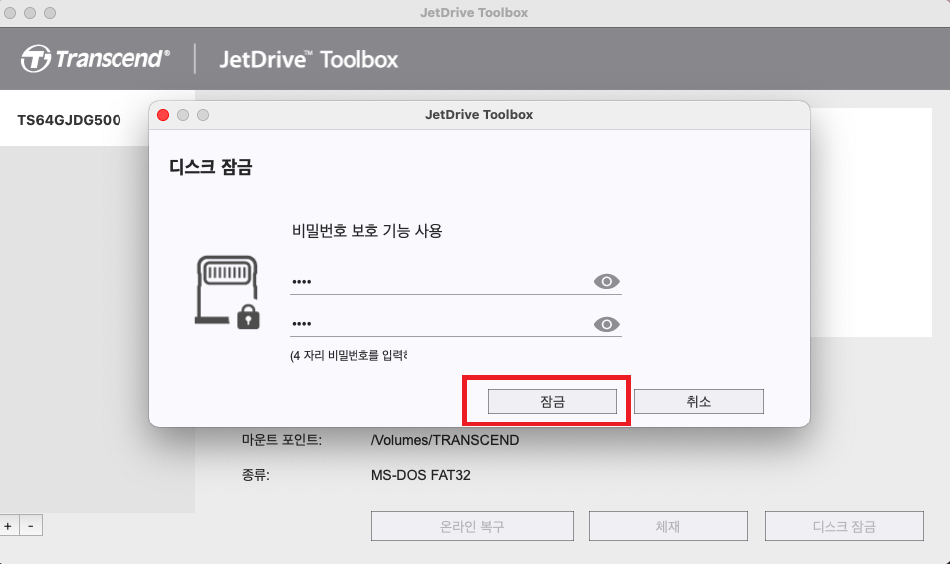
Task: Click the JetDrive Toolbox header title
Action: click(x=309, y=60)
